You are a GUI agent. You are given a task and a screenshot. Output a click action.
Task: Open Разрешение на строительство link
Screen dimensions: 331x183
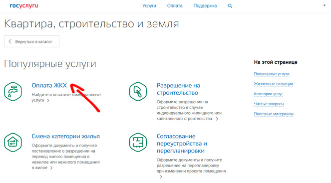click(x=178, y=89)
